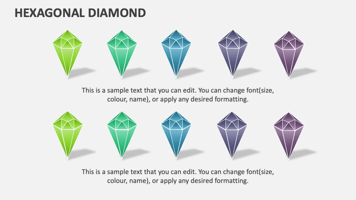
Task: Pick the mauve diamond in top row
Action: pyautogui.click(x=289, y=55)
